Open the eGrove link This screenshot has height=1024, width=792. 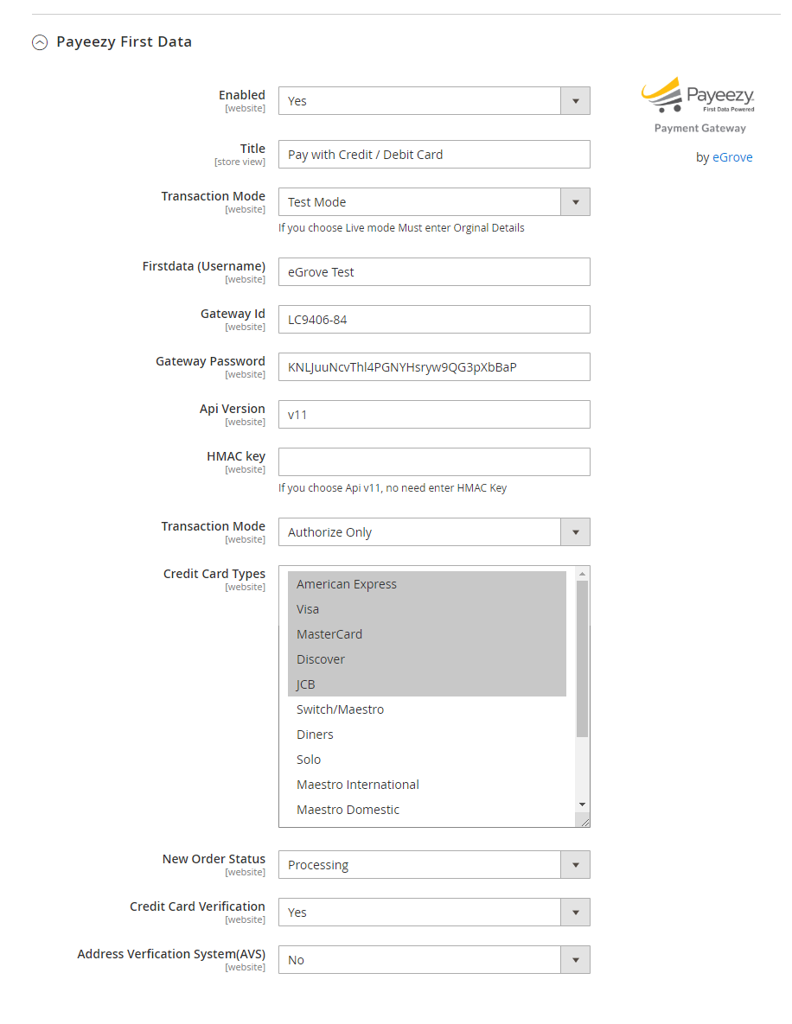tap(732, 156)
